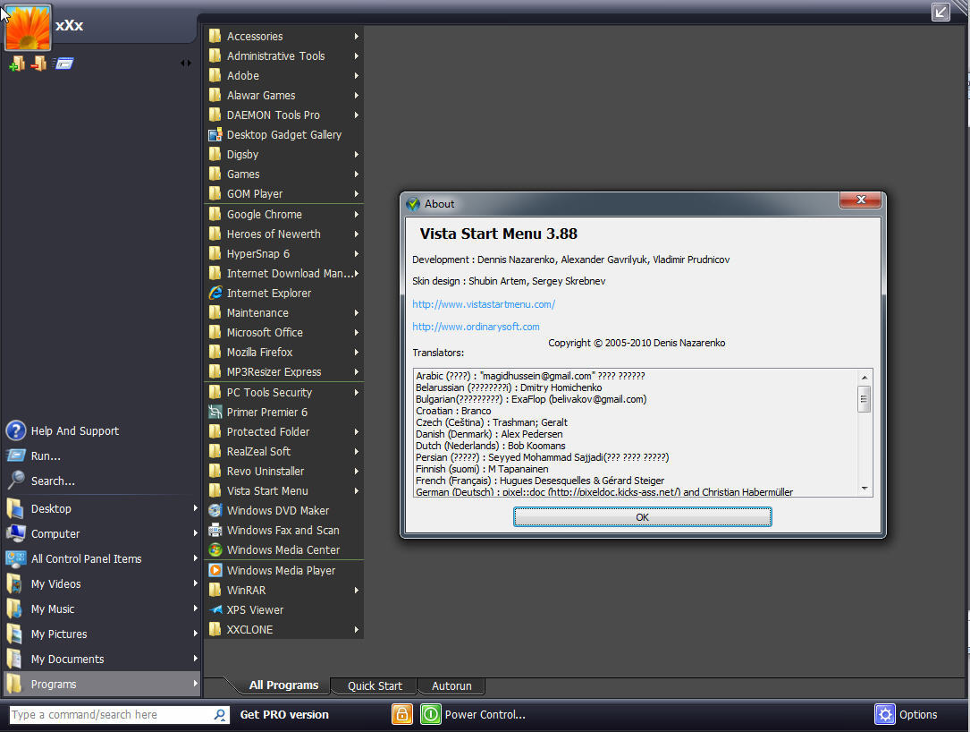The height and width of the screenshot is (732, 970).
Task: Click the search magnifier in the command box
Action: coord(220,715)
